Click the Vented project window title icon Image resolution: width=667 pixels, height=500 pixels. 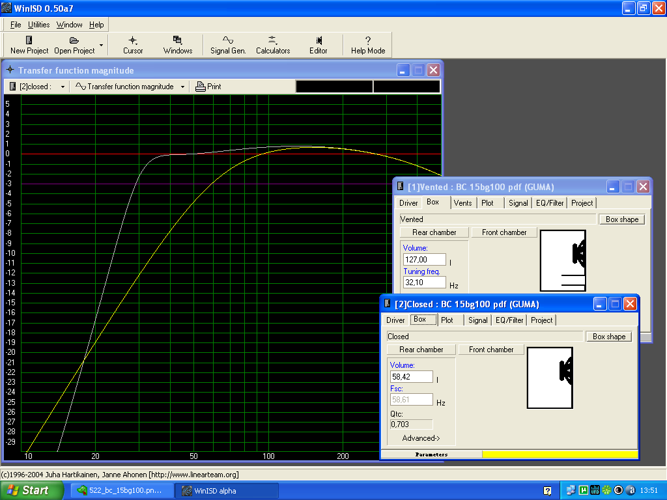[x=401, y=186]
